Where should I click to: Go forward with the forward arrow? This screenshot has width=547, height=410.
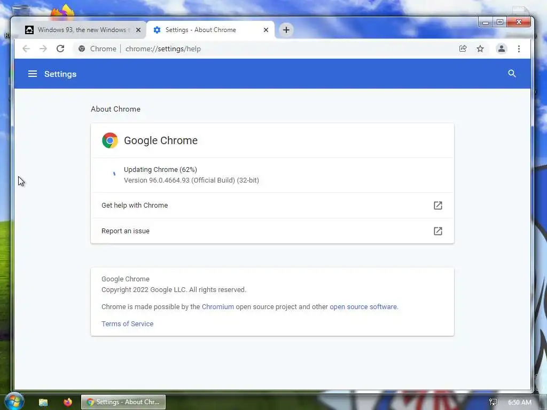[x=43, y=49]
